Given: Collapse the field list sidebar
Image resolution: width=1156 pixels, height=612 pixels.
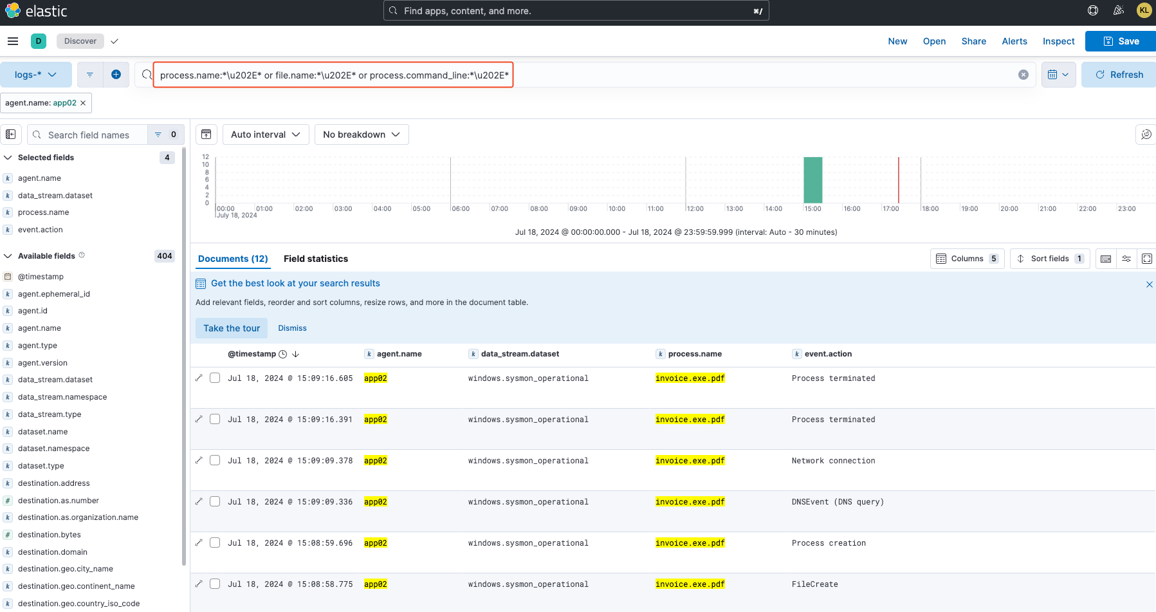Looking at the screenshot, I should [x=11, y=134].
